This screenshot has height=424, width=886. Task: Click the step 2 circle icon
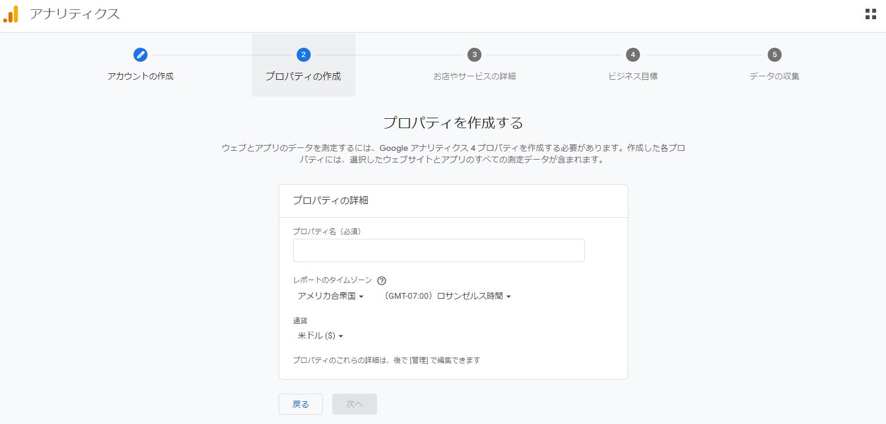[303, 55]
